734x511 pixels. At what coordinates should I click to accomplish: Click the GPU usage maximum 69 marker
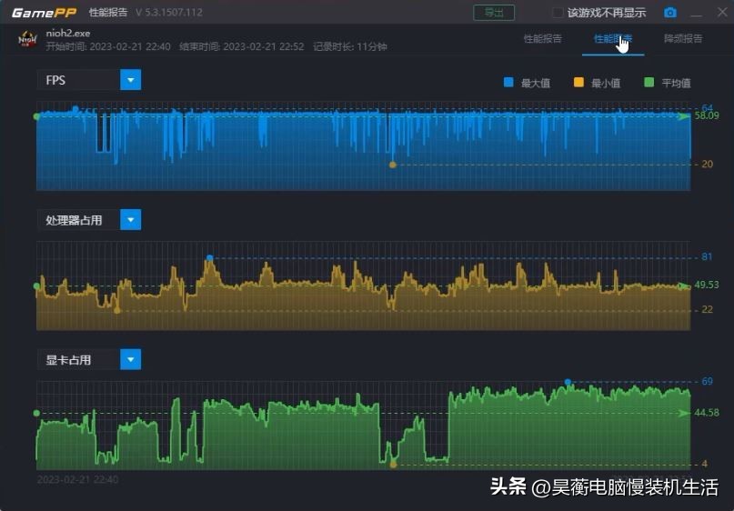point(568,382)
